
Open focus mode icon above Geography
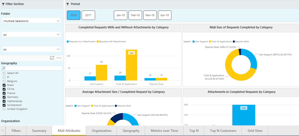point(52,58)
